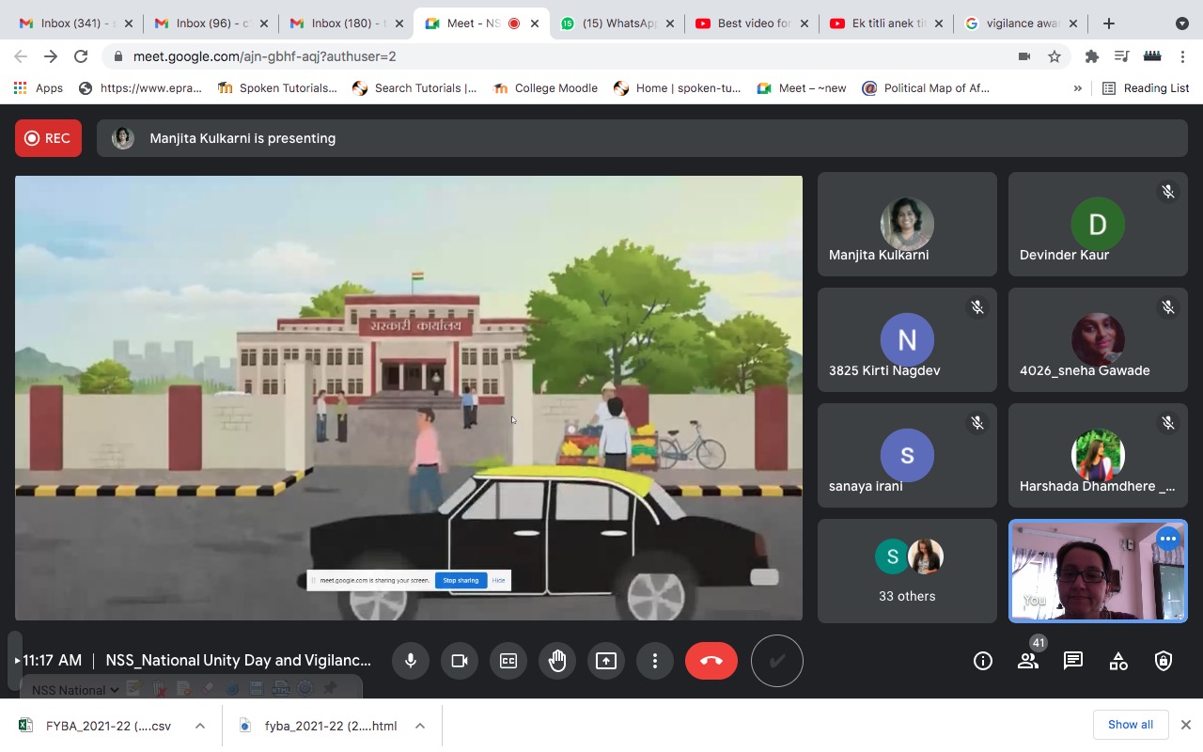Open the Activities panel
This screenshot has height=752, width=1203.
pos(1117,661)
